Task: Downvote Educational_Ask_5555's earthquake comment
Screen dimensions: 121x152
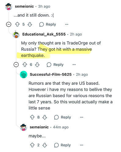Action: pyautogui.click(x=37, y=64)
